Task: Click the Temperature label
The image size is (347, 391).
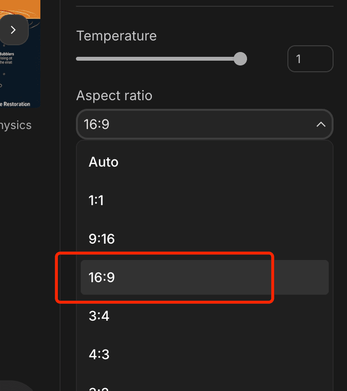Action: coord(116,36)
